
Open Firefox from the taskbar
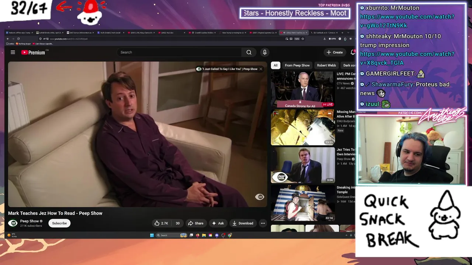pyautogui.click(x=198, y=235)
